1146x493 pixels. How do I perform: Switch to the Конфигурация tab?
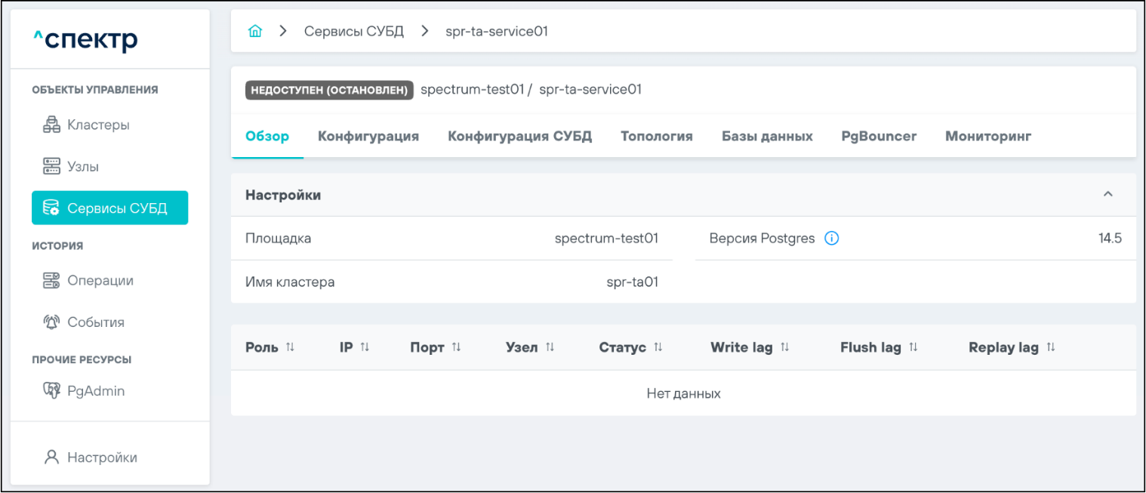[368, 137]
